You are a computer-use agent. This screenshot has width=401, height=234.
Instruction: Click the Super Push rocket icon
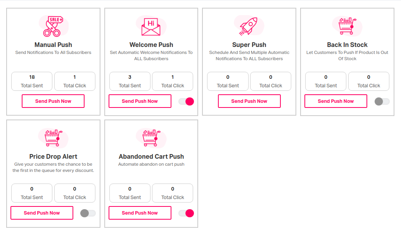pyautogui.click(x=249, y=26)
